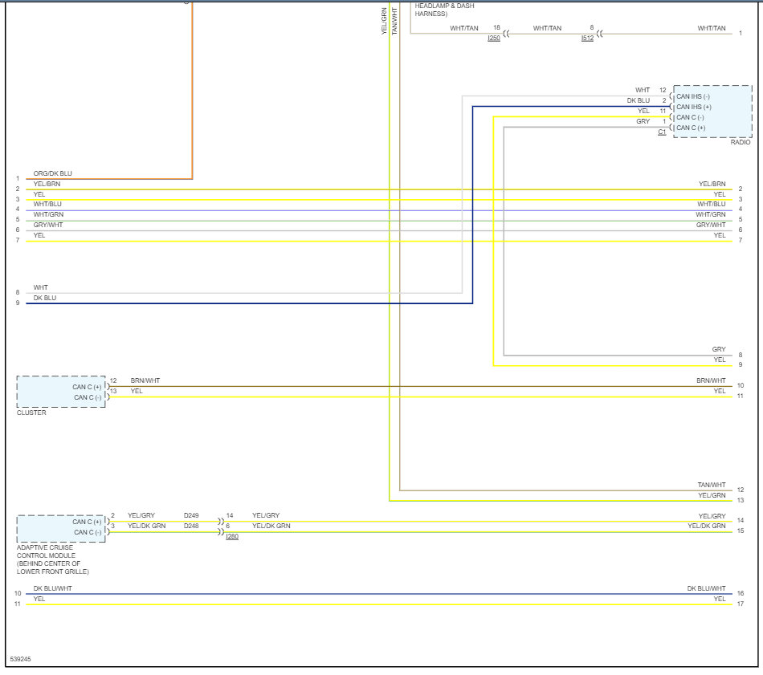Viewport: 763px width, 675px height.
Task: Open the I280 connector reference
Action: [232, 536]
